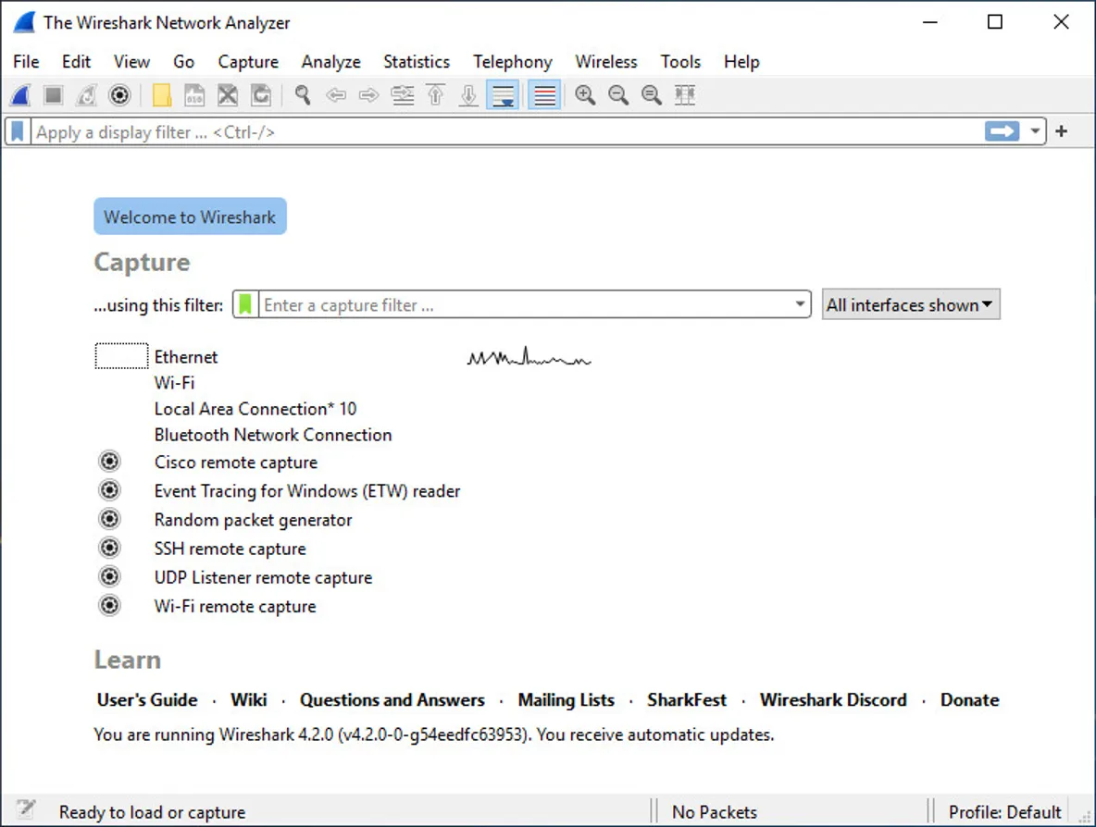Image resolution: width=1096 pixels, height=827 pixels.
Task: Click the Ethernet traffic sparkline graph
Action: pyautogui.click(x=529, y=358)
